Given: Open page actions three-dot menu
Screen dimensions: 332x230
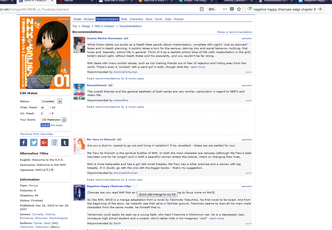Looking at the screenshot, I should click(x=225, y=9).
